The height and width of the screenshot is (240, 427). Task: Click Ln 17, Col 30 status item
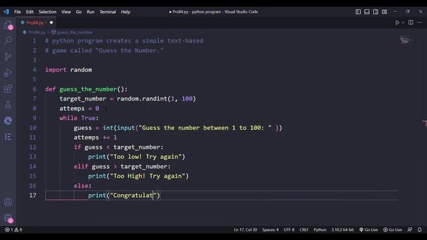[245, 229]
